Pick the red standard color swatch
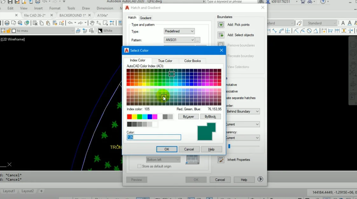Viewport: 357px width, 199px height. [x=129, y=117]
